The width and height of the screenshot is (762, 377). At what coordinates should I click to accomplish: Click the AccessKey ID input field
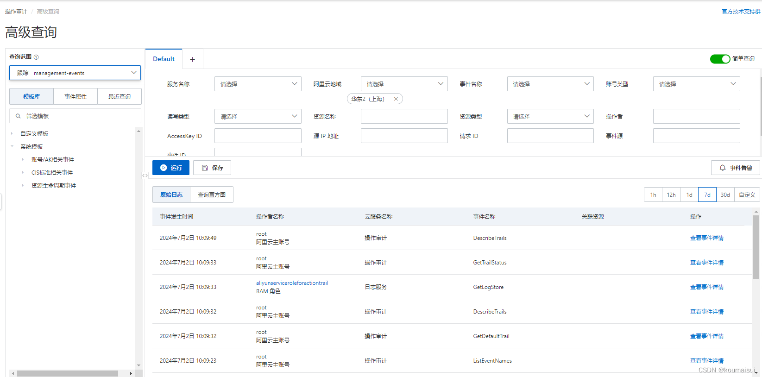(x=258, y=136)
